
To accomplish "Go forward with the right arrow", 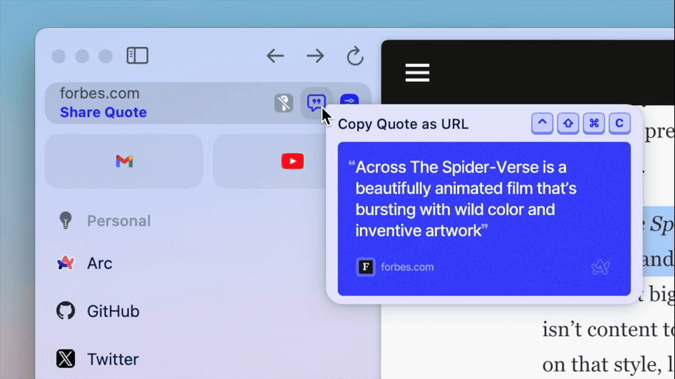I will (x=315, y=55).
